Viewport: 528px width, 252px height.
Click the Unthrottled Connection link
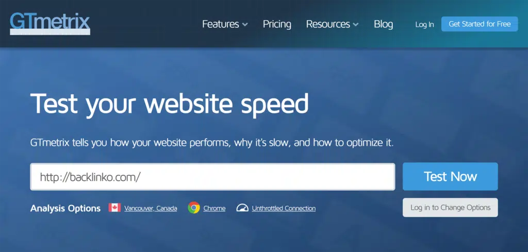[284, 208]
